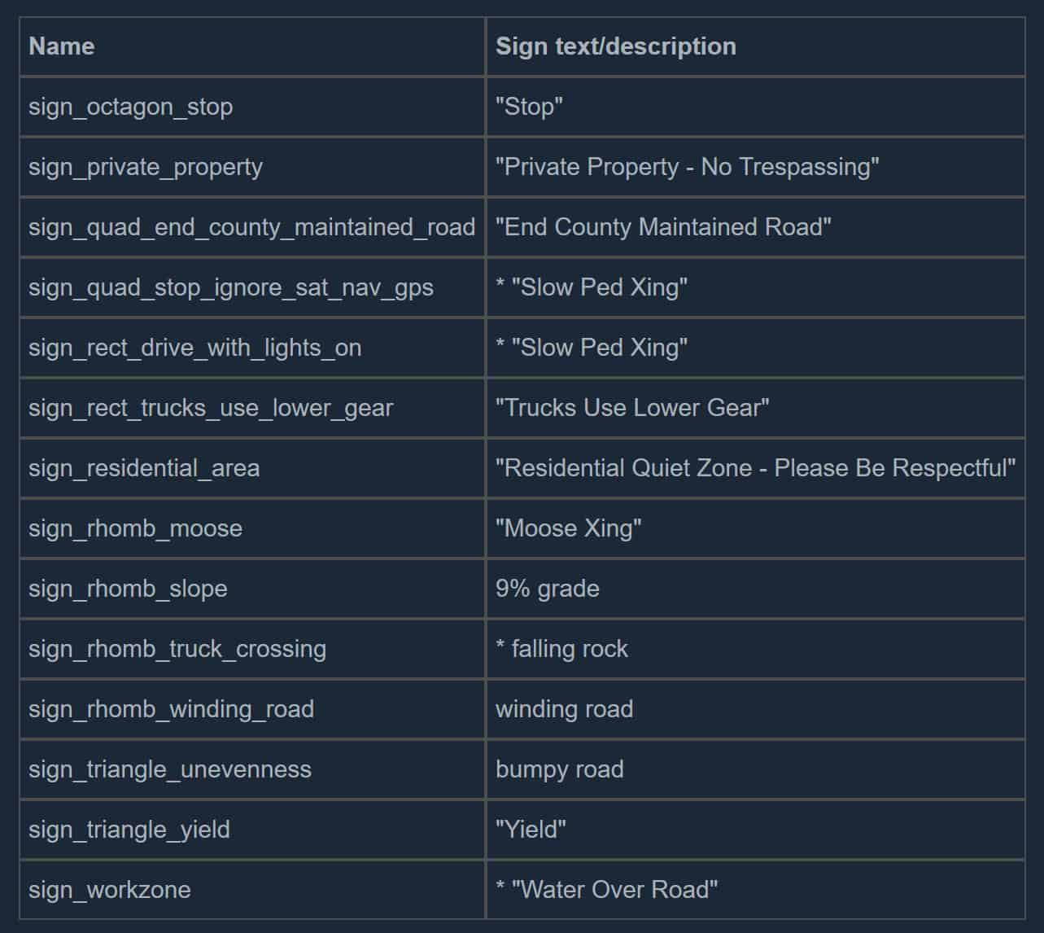Screen dimensions: 1044x933
Task: Select the sign_octagon_stop name cell
Action: point(131,107)
